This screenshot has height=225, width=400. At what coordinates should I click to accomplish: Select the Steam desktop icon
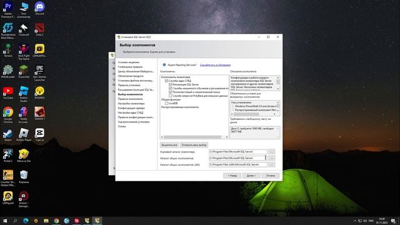pyautogui.click(x=8, y=135)
